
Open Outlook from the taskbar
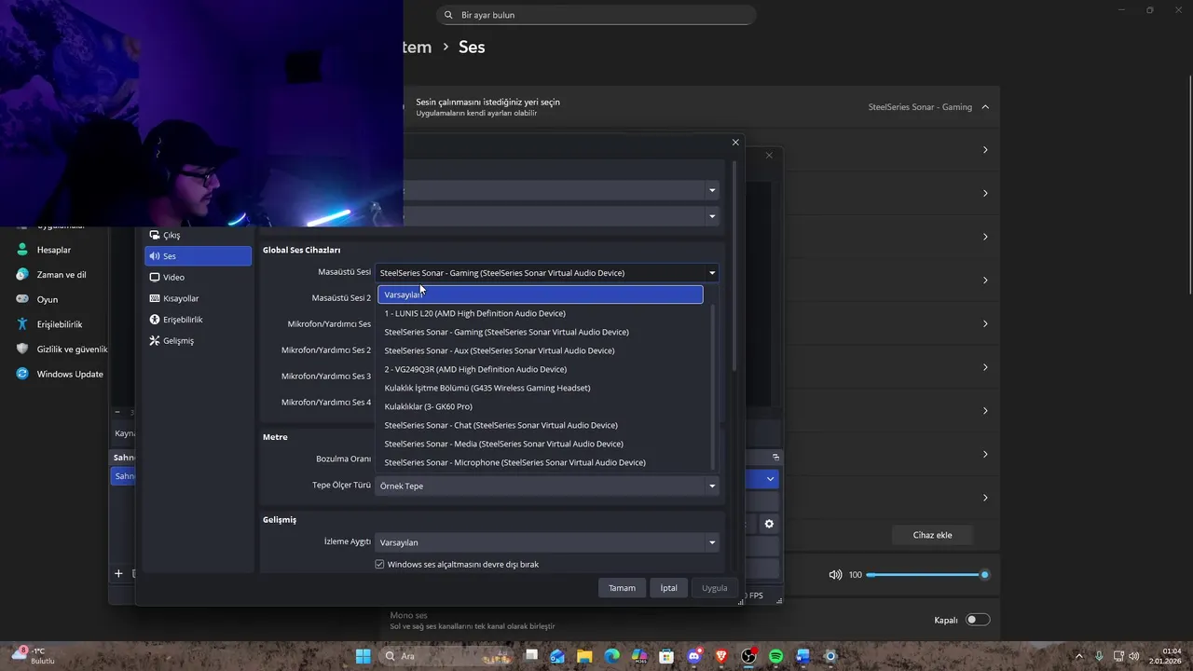[556, 656]
